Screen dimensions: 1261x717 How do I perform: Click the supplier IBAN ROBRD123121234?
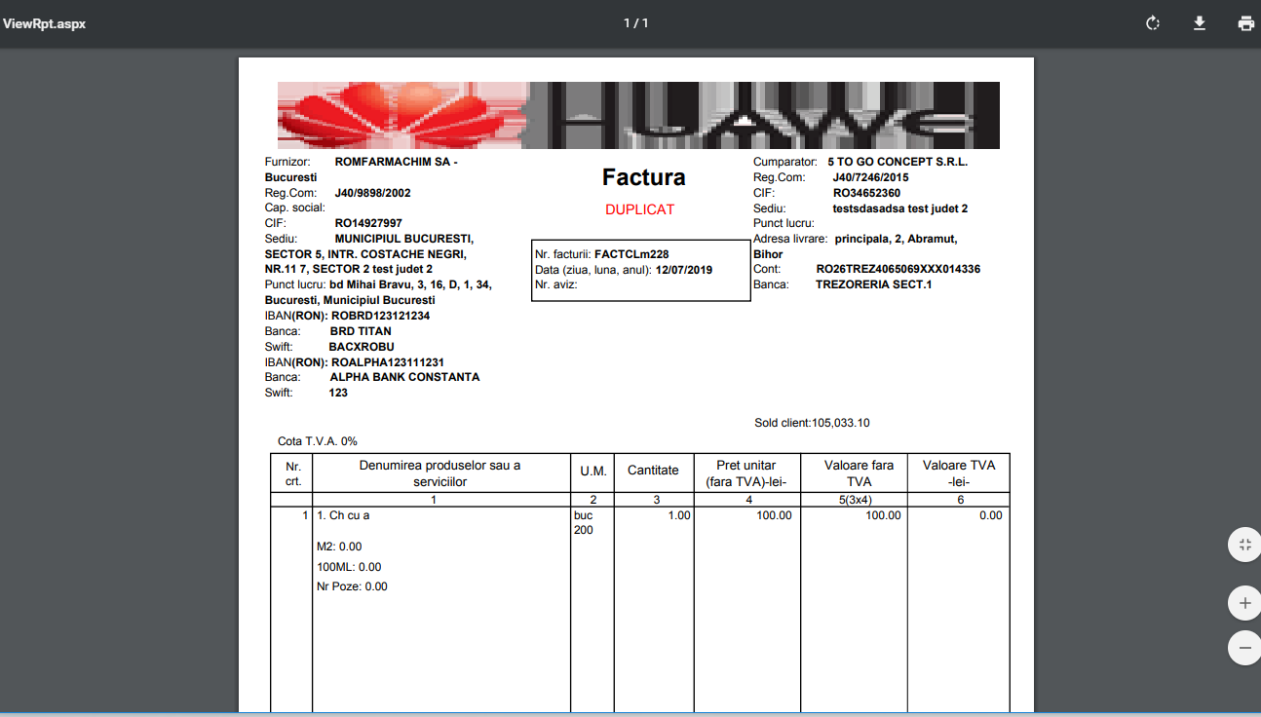(380, 316)
